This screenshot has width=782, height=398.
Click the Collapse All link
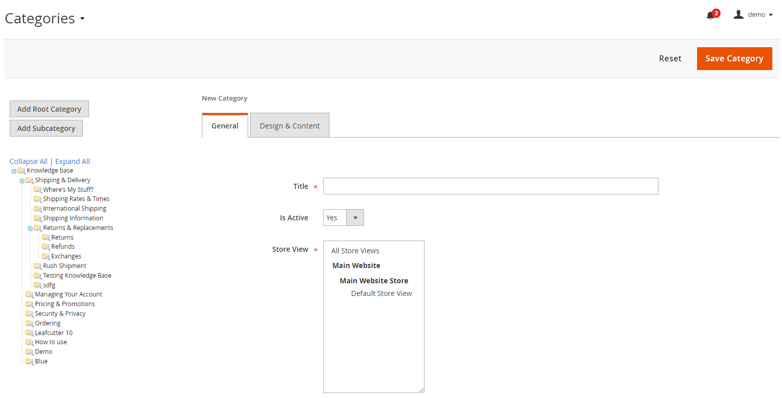pyautogui.click(x=28, y=161)
